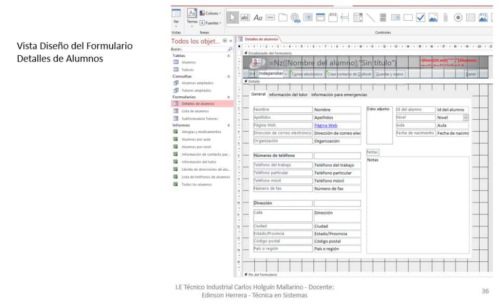Select the Option Button radio control
Viewport: 499px width, 304px height.
[x=458, y=17]
